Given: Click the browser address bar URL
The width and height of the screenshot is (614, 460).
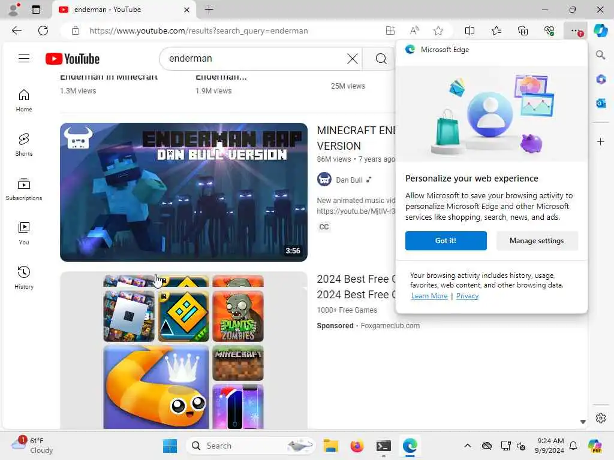Looking at the screenshot, I should coord(198,31).
